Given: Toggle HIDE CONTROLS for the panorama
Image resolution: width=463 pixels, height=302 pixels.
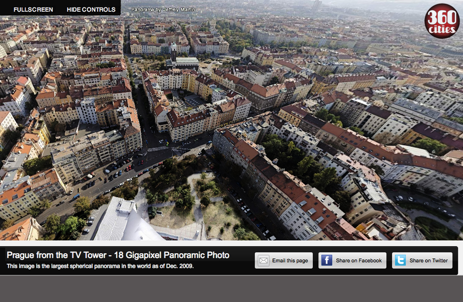Looking at the screenshot, I should 91,9.
